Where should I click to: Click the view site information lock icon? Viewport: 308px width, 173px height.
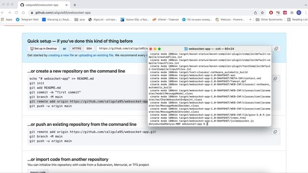[32, 12]
